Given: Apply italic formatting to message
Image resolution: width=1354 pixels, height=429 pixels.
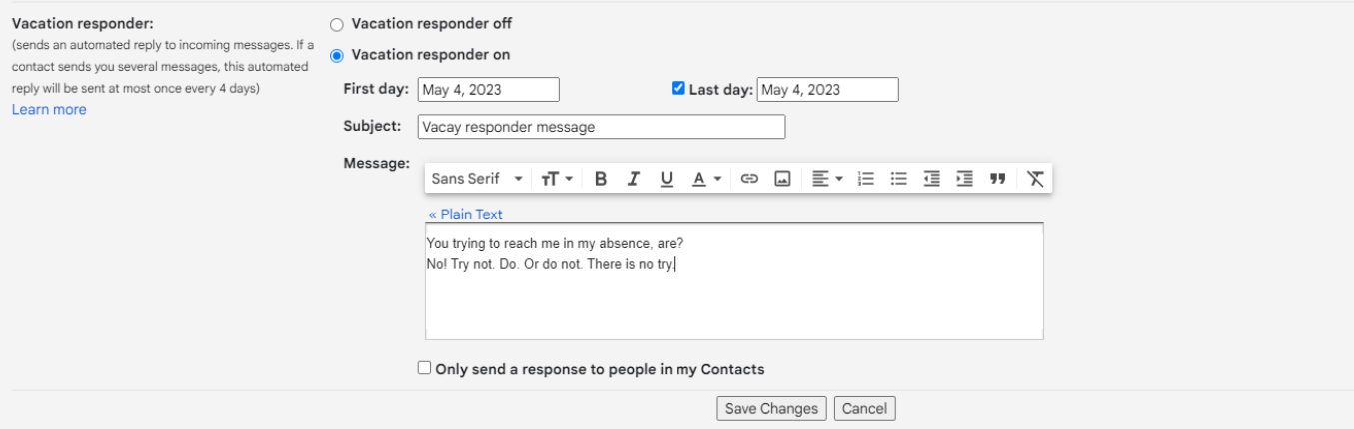Looking at the screenshot, I should click(633, 179).
